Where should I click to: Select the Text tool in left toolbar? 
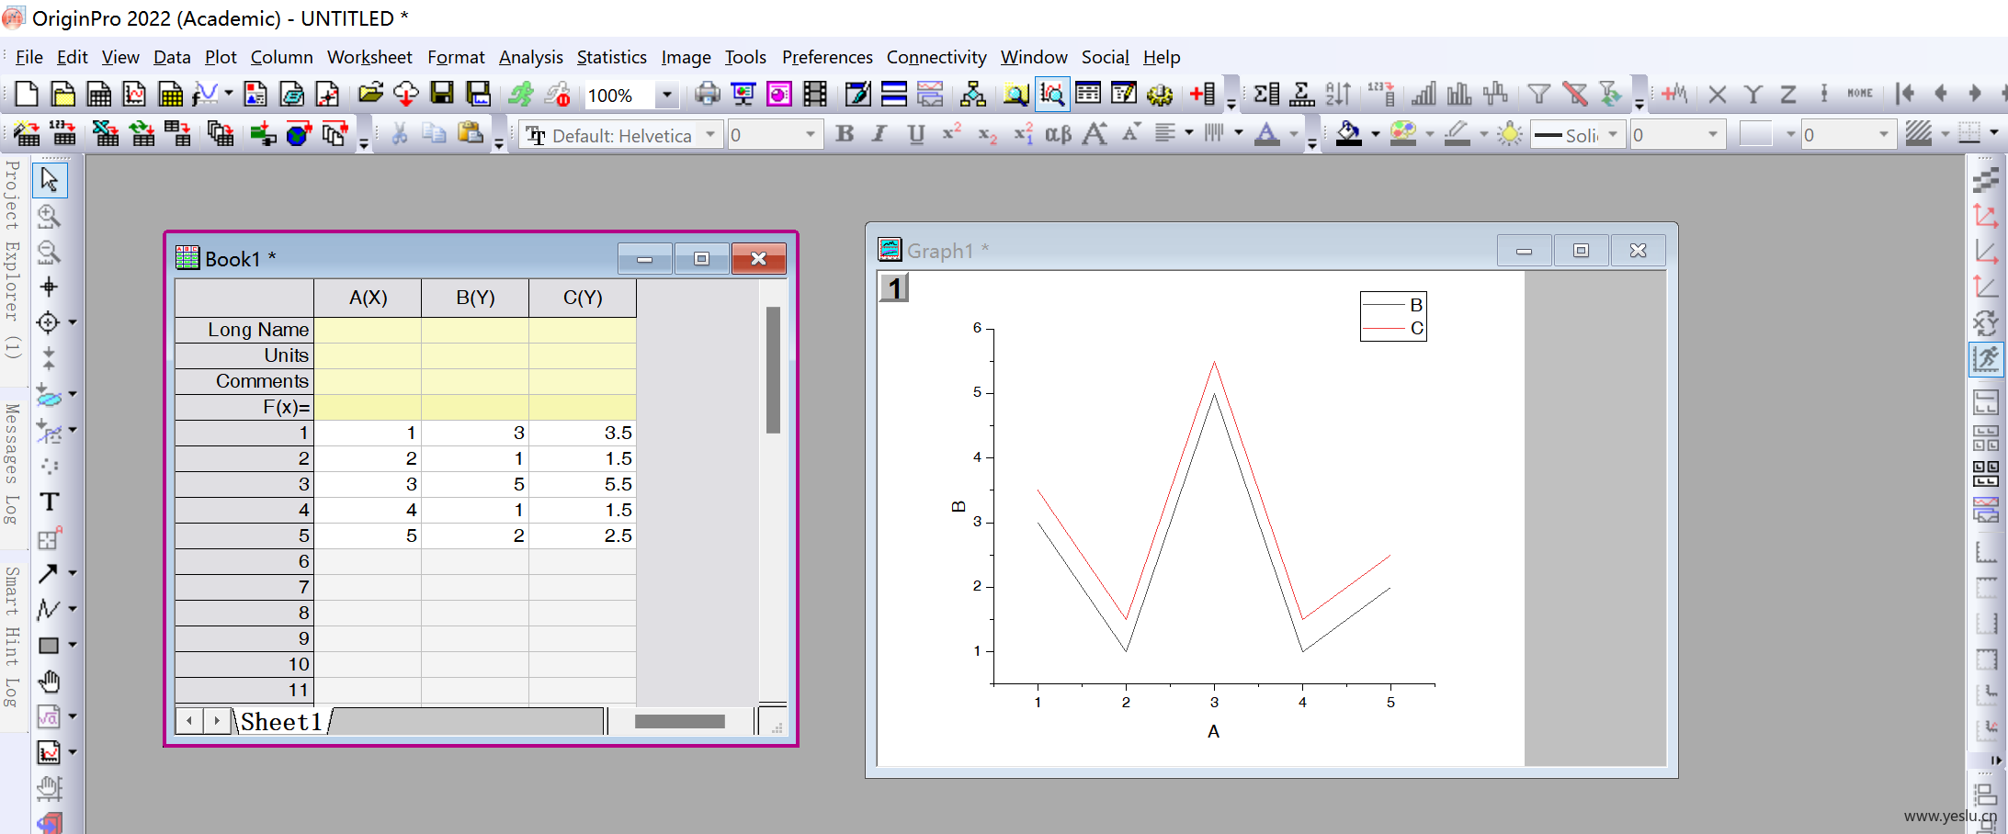coord(49,502)
